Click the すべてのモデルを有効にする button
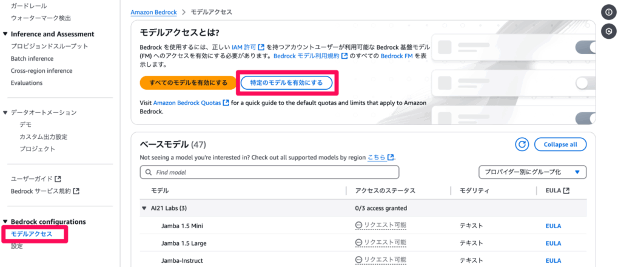The height and width of the screenshot is (267, 621). click(x=189, y=83)
